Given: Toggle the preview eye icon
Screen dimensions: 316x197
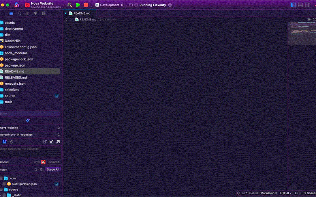Looking at the screenshot, I should tap(308, 19).
